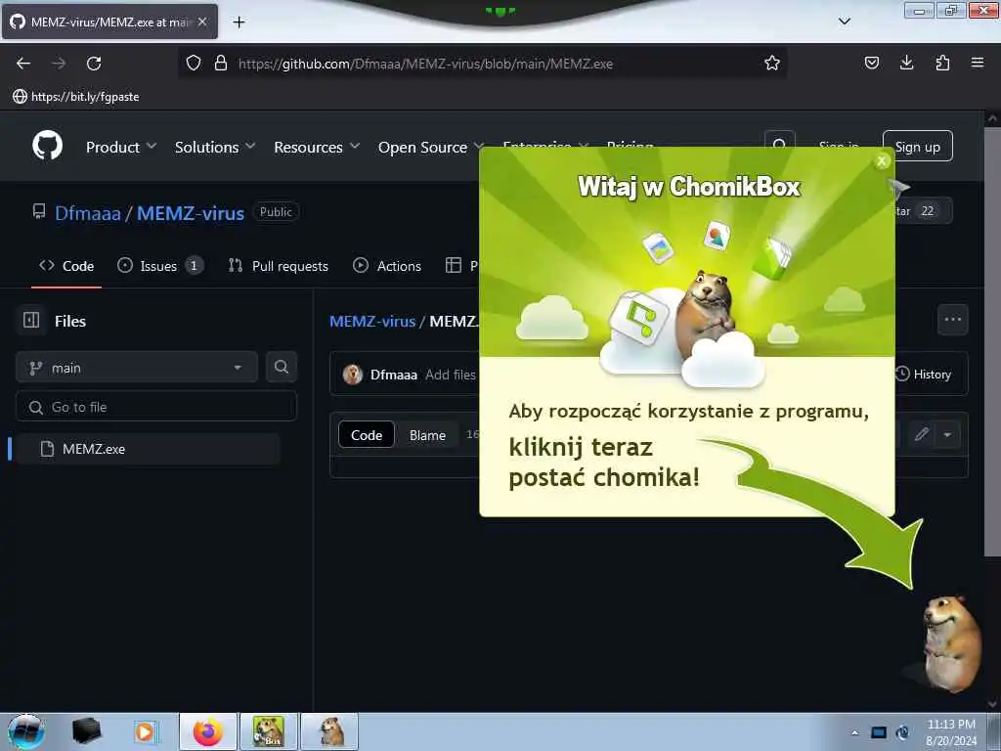The height and width of the screenshot is (751, 1001).
Task: Open the Dfmaaa user link
Action: coord(87,212)
